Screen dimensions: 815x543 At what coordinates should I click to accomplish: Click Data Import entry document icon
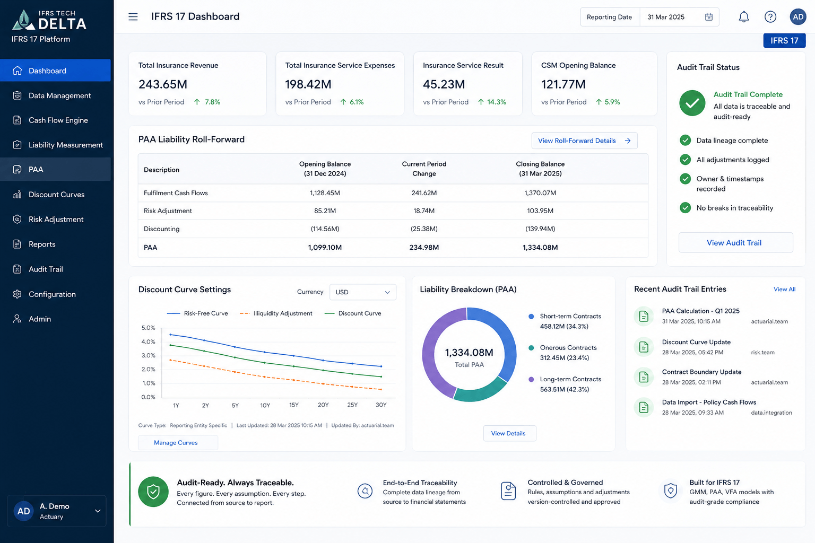tap(644, 407)
